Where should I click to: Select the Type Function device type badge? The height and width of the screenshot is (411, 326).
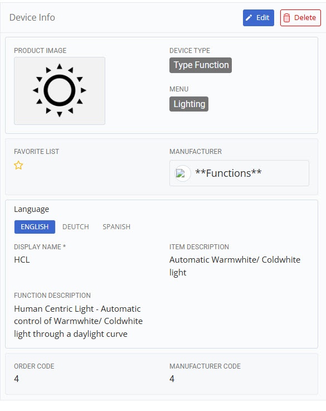point(201,65)
